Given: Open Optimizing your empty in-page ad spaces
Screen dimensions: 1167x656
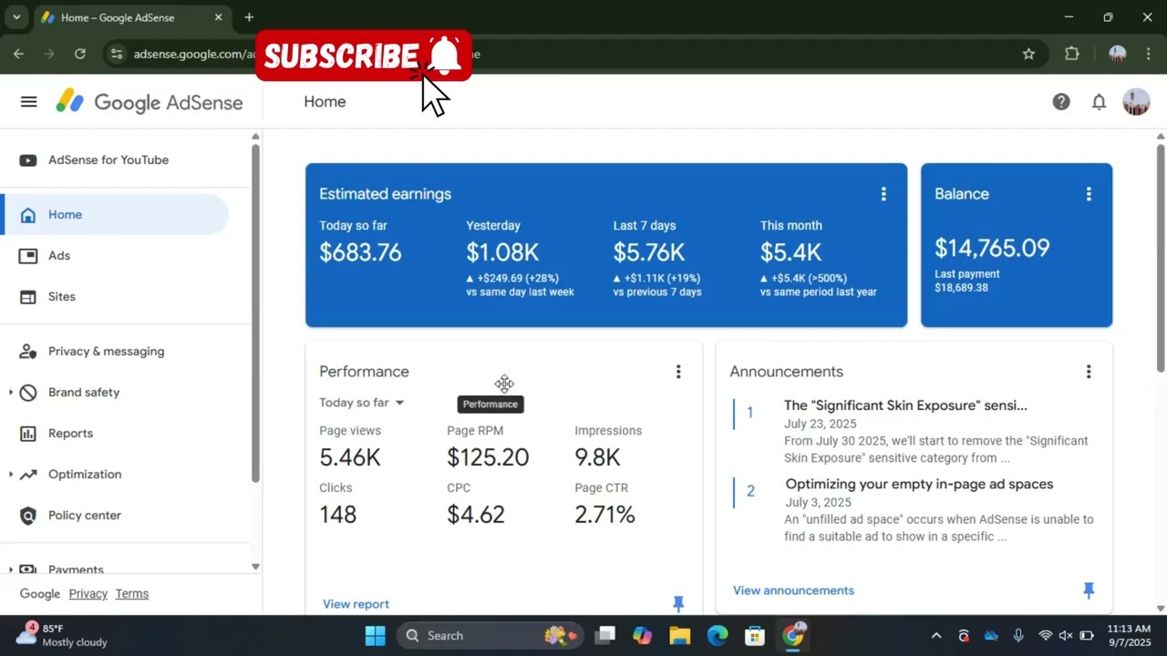Looking at the screenshot, I should 919,484.
